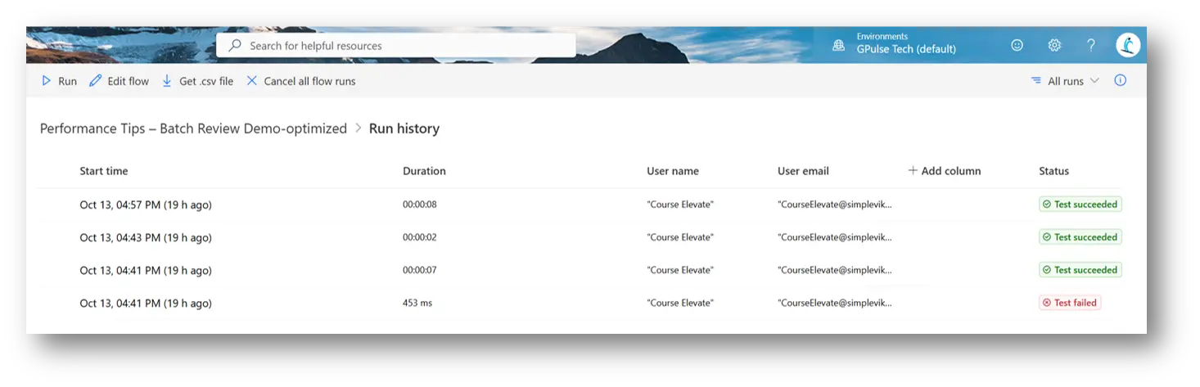Click the Get .csv file label
Screen dimensions: 1200x387
coord(206,81)
